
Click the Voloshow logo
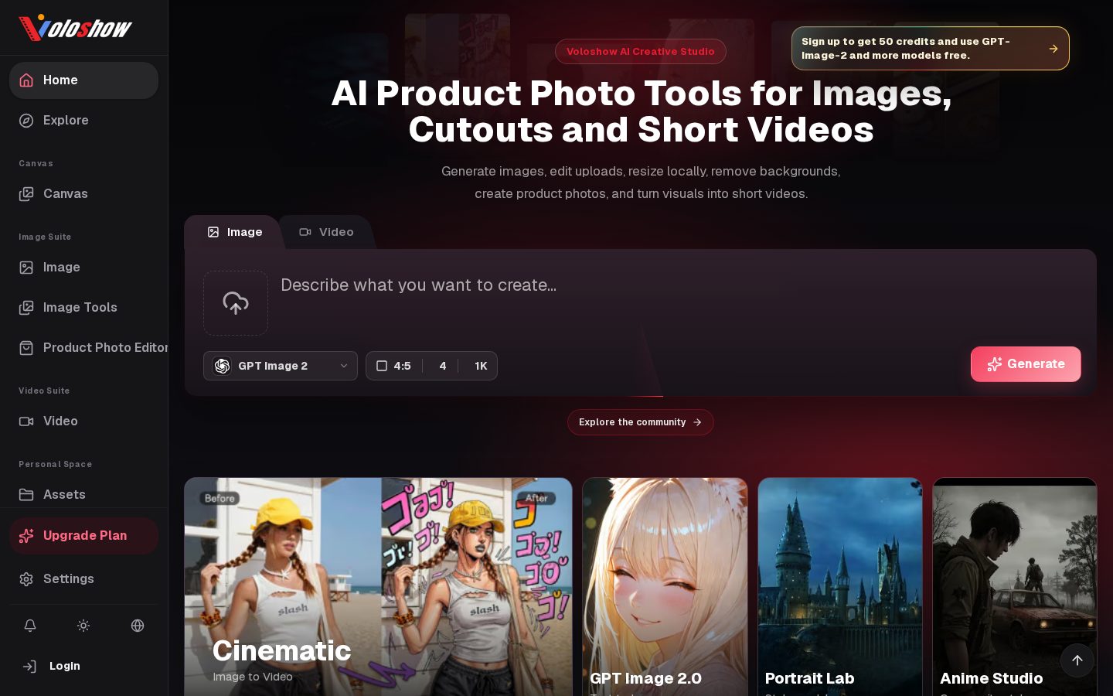tap(75, 28)
